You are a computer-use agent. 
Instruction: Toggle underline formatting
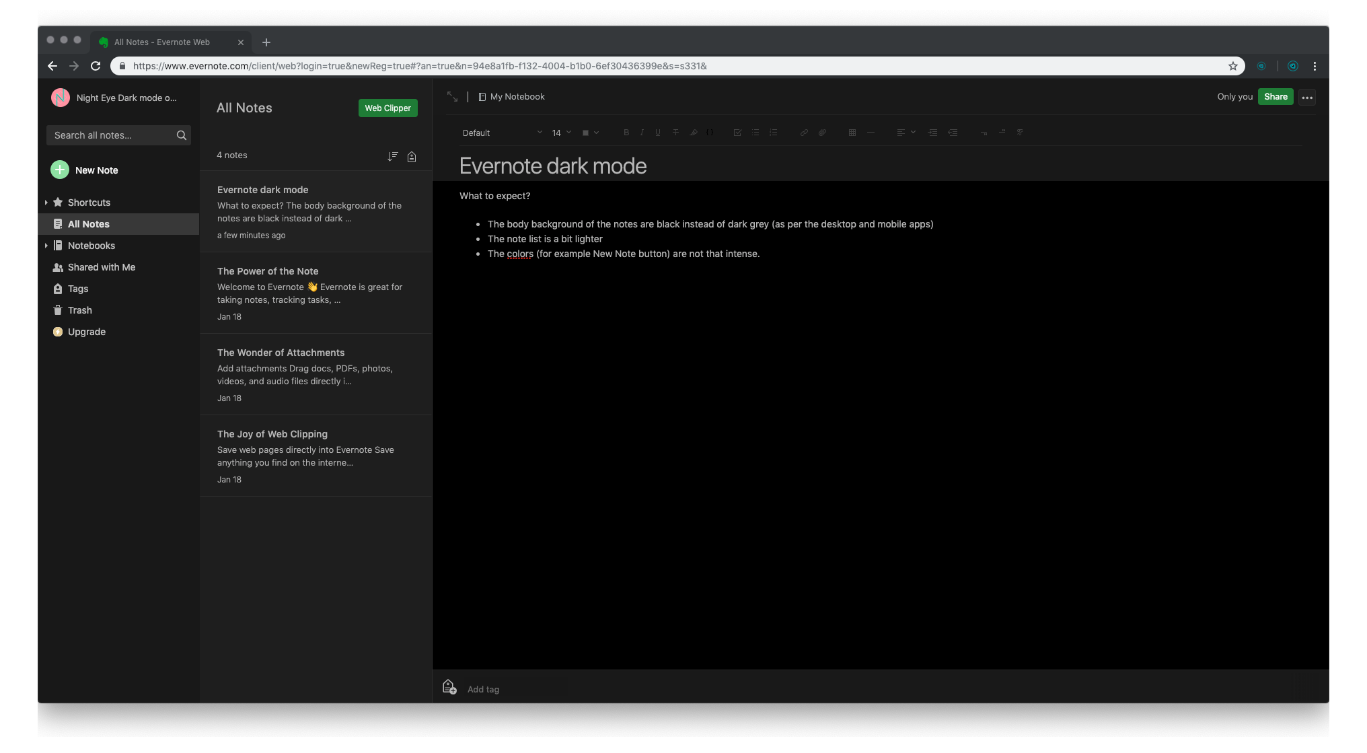point(658,133)
